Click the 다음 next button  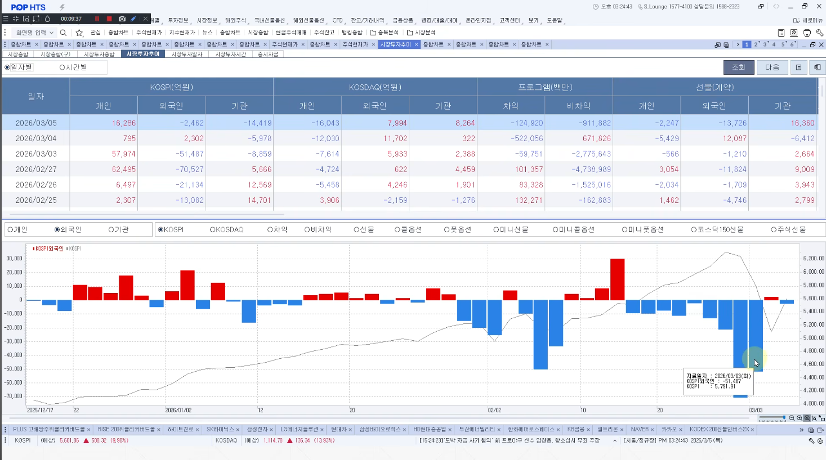click(x=772, y=67)
